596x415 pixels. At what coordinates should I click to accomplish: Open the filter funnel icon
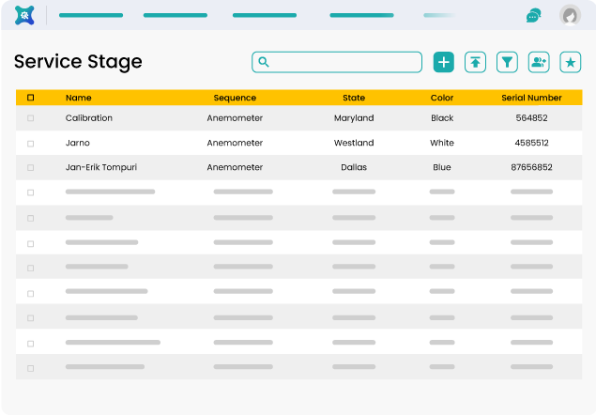click(507, 62)
